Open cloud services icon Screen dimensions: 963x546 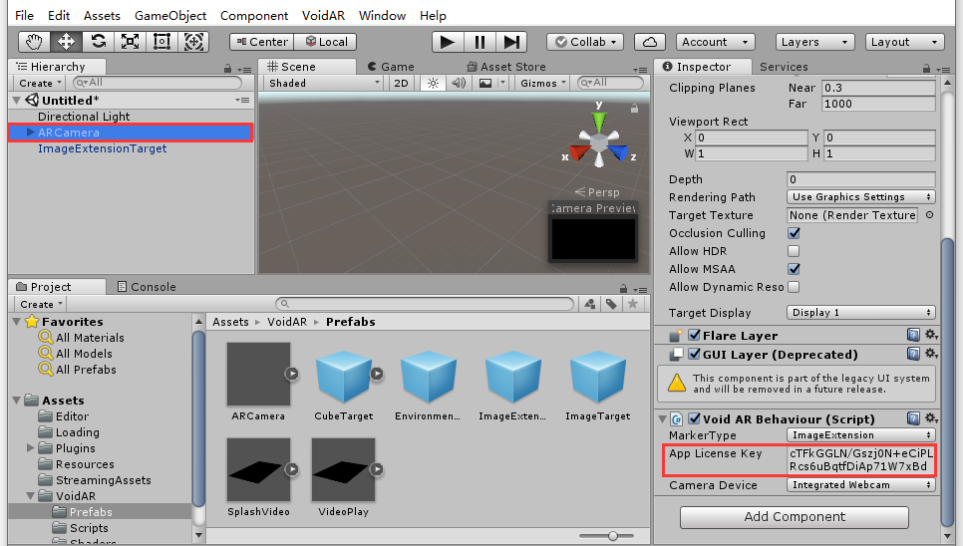650,42
